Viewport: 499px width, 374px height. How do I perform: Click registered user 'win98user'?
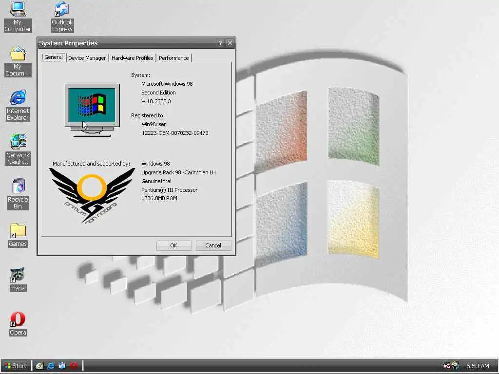click(154, 124)
